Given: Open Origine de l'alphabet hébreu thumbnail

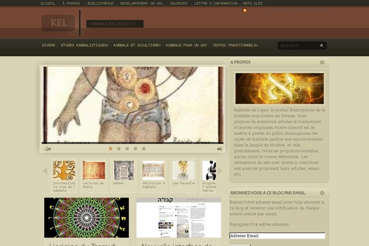Looking at the screenshot, I should coord(209,170).
